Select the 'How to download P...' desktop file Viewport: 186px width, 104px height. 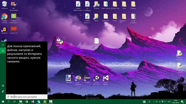[14, 18]
